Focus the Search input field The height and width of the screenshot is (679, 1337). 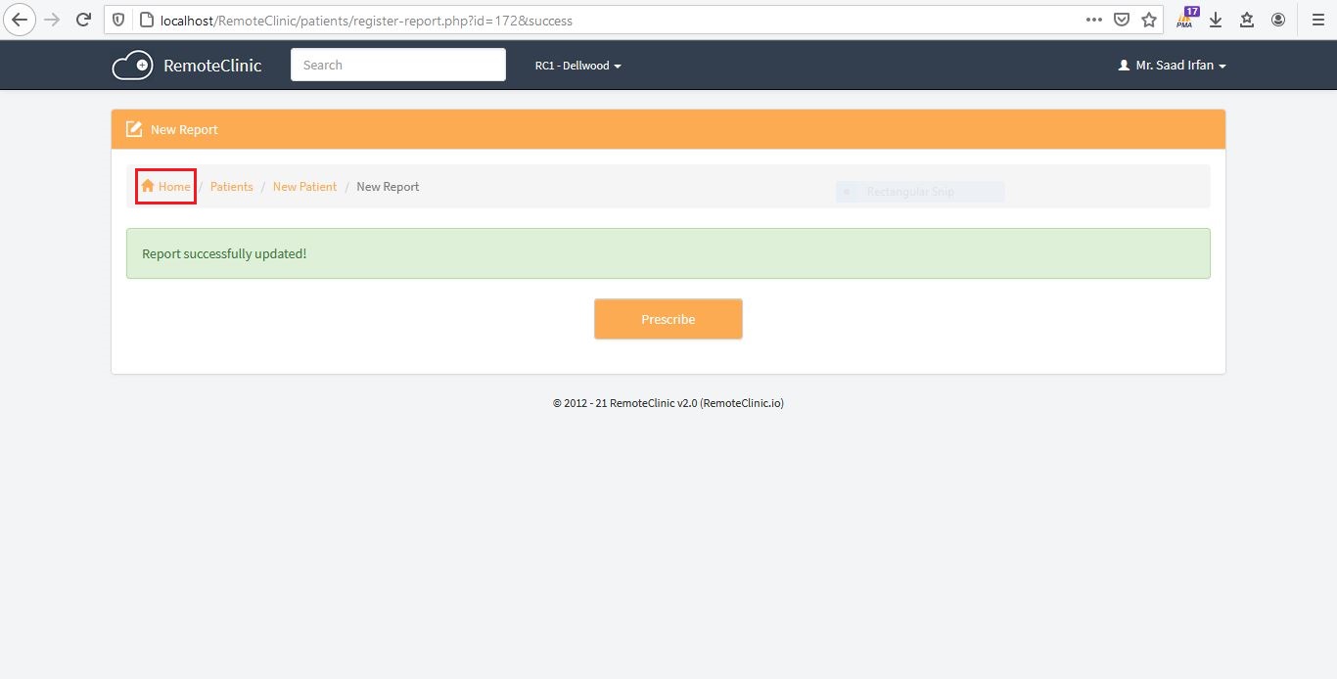[398, 65]
